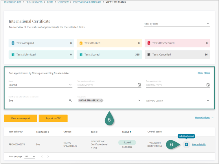The image size is (219, 164).
Task: Click Export to CSV button
Action: [x=53, y=118]
